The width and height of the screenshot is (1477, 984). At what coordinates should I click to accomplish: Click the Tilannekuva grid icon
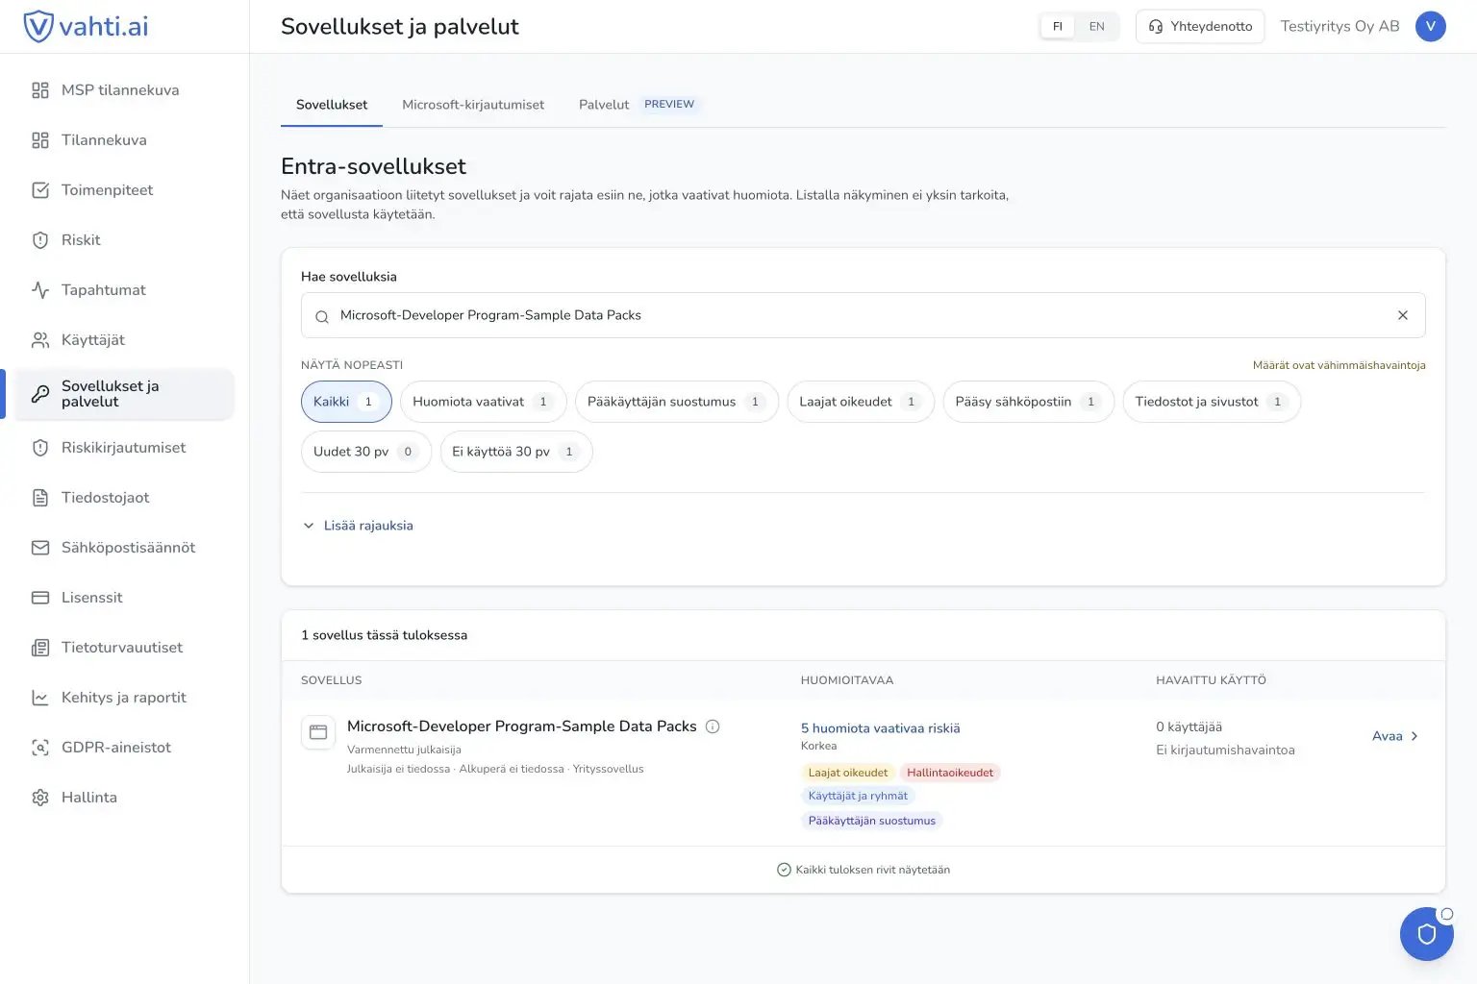click(x=40, y=140)
